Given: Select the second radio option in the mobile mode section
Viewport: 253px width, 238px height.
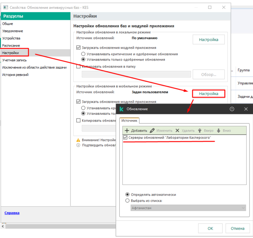Looking at the screenshot, I should click(x=83, y=114).
